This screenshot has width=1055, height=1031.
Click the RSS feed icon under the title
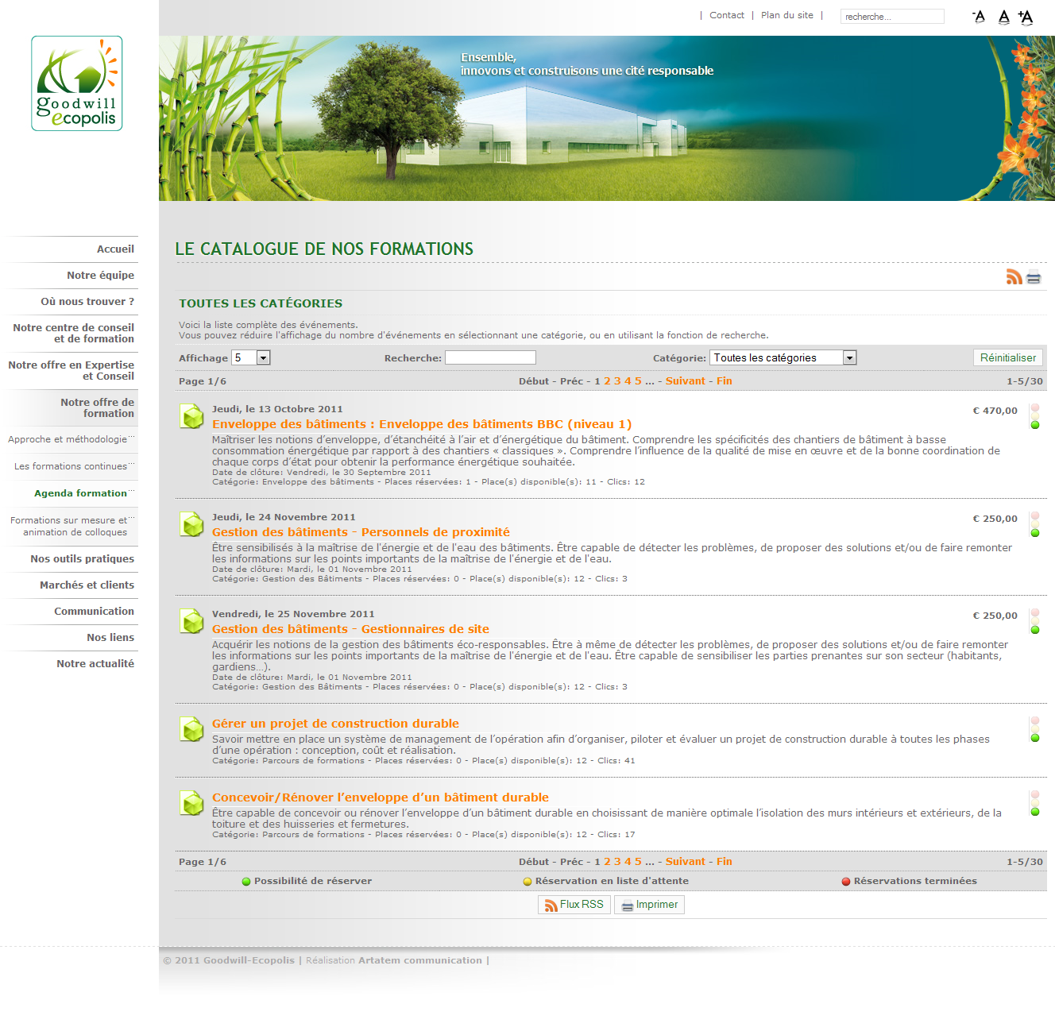[1014, 276]
